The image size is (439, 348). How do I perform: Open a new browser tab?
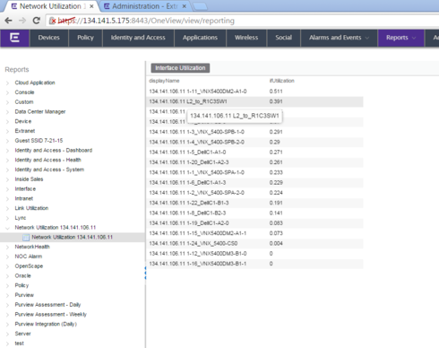[x=200, y=6]
